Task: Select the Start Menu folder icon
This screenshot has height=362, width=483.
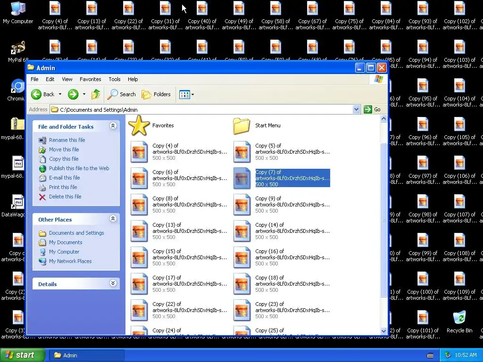Action: tap(241, 125)
